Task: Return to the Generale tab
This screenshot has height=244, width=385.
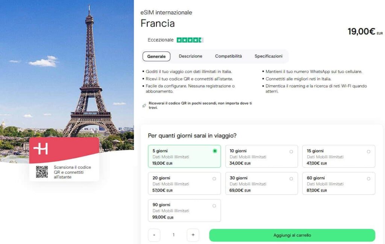Action: [156, 56]
